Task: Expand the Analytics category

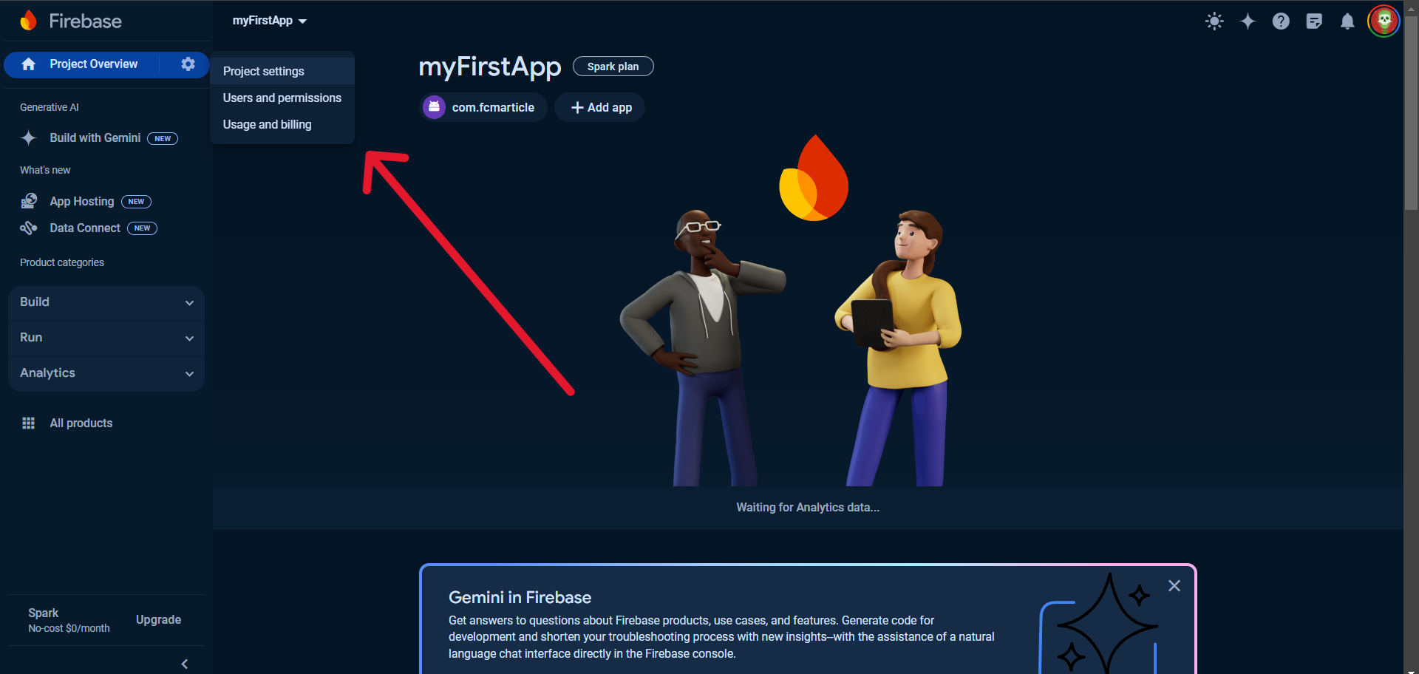Action: pyautogui.click(x=106, y=373)
